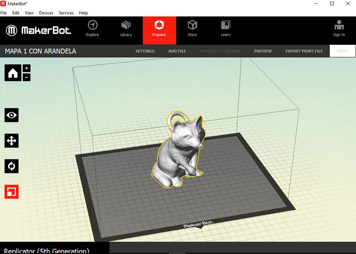Open the Store tab

(x=192, y=29)
